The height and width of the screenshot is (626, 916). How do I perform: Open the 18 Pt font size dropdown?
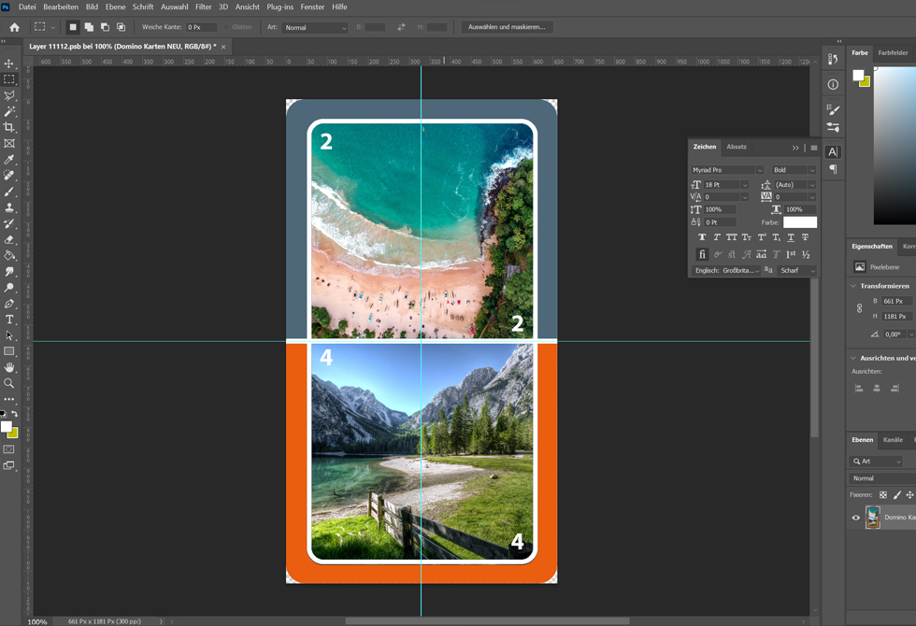pos(745,185)
